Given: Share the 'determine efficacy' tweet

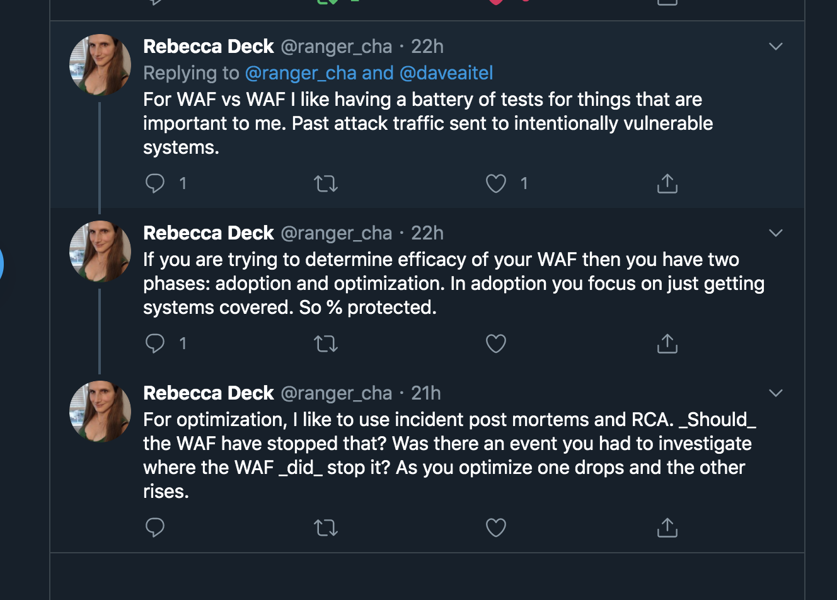Looking at the screenshot, I should (x=667, y=343).
